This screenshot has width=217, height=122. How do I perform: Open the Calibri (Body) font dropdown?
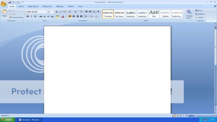click(37, 12)
